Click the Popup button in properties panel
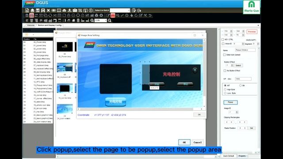The image size is (283, 159). click(x=230, y=102)
